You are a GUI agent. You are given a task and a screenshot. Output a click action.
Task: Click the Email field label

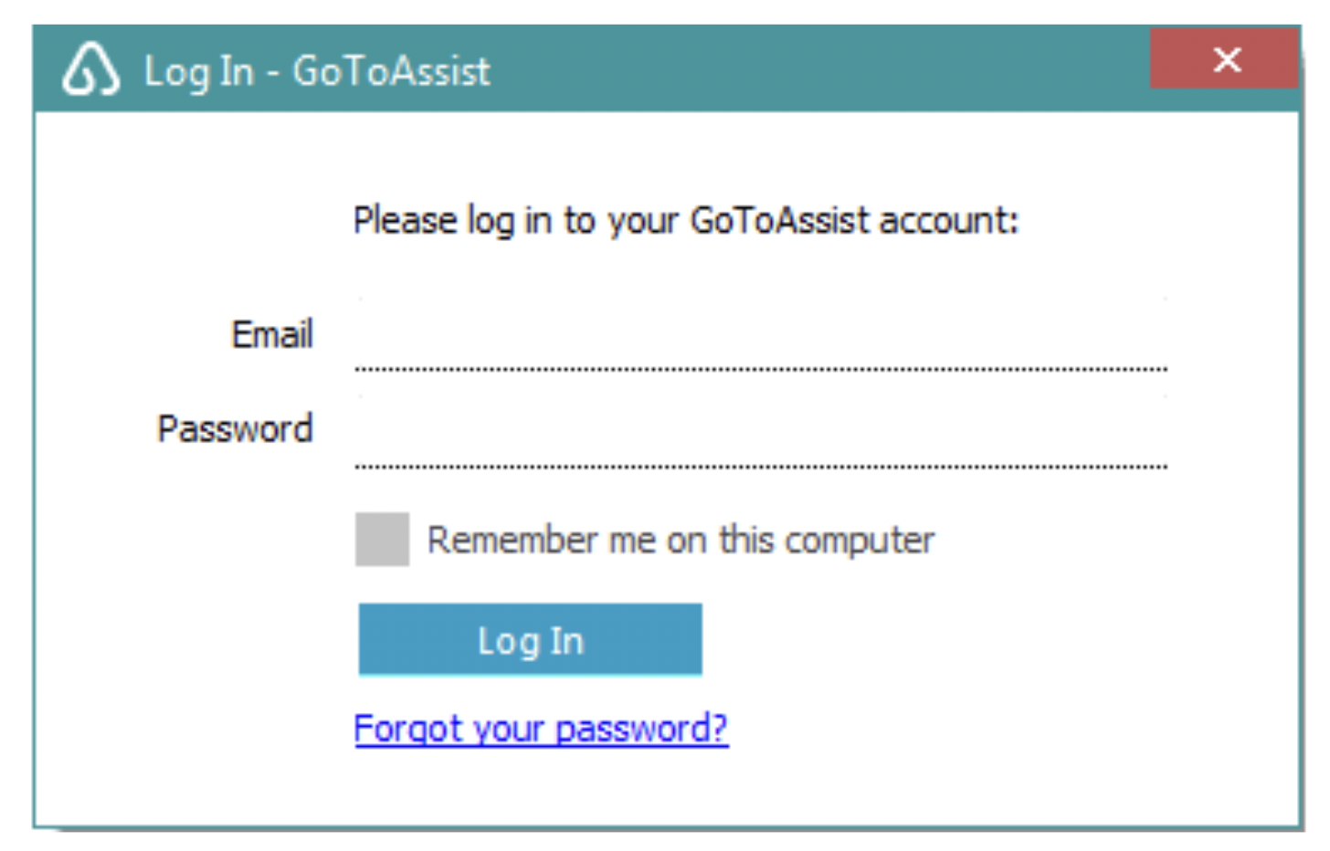point(272,335)
